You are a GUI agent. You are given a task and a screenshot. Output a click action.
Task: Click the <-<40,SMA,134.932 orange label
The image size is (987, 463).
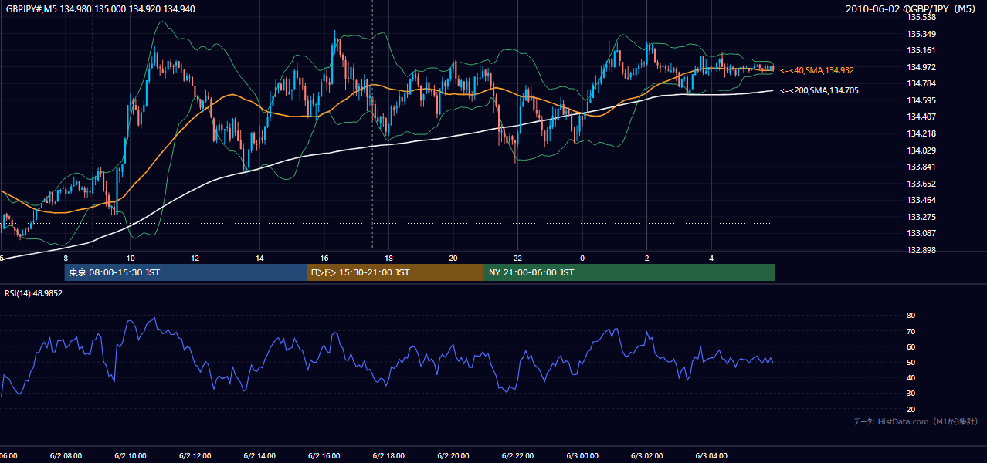pos(817,70)
